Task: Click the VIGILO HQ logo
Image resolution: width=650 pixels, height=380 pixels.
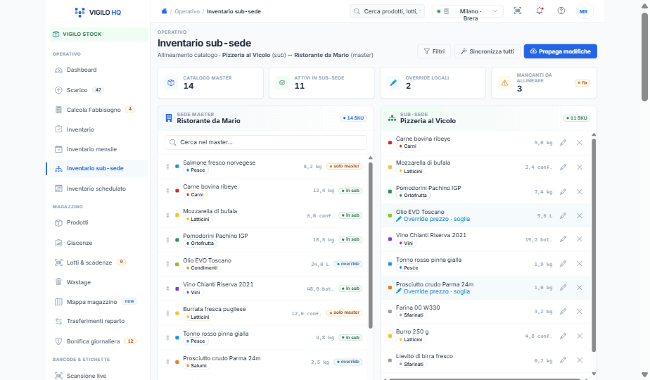Action: (98, 12)
